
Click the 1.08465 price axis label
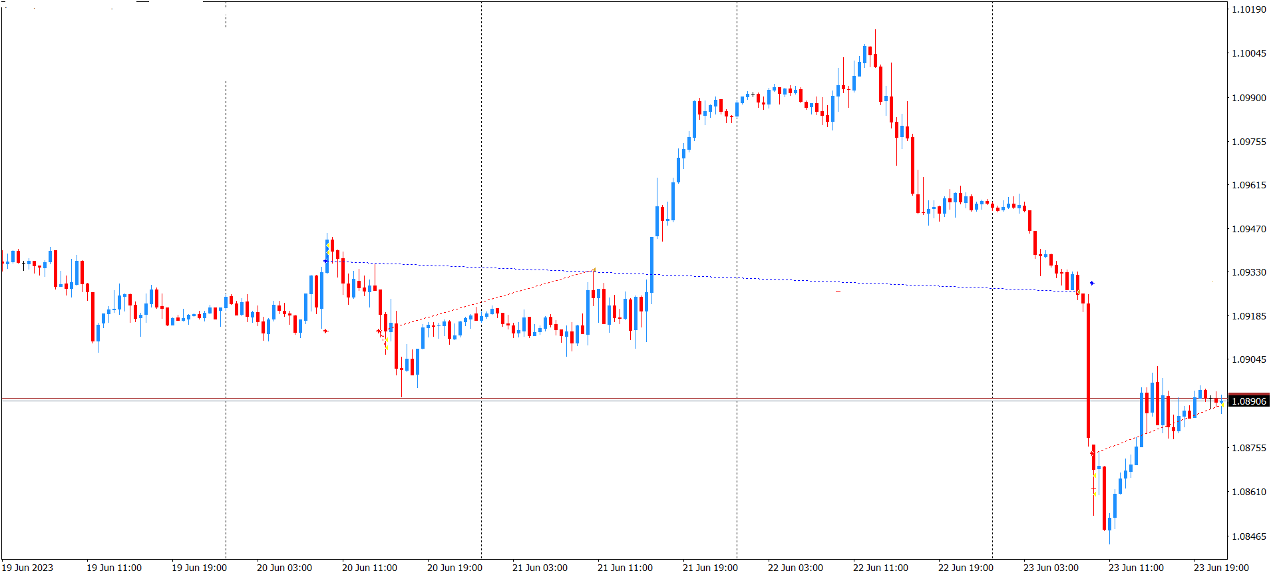[x=1249, y=536]
